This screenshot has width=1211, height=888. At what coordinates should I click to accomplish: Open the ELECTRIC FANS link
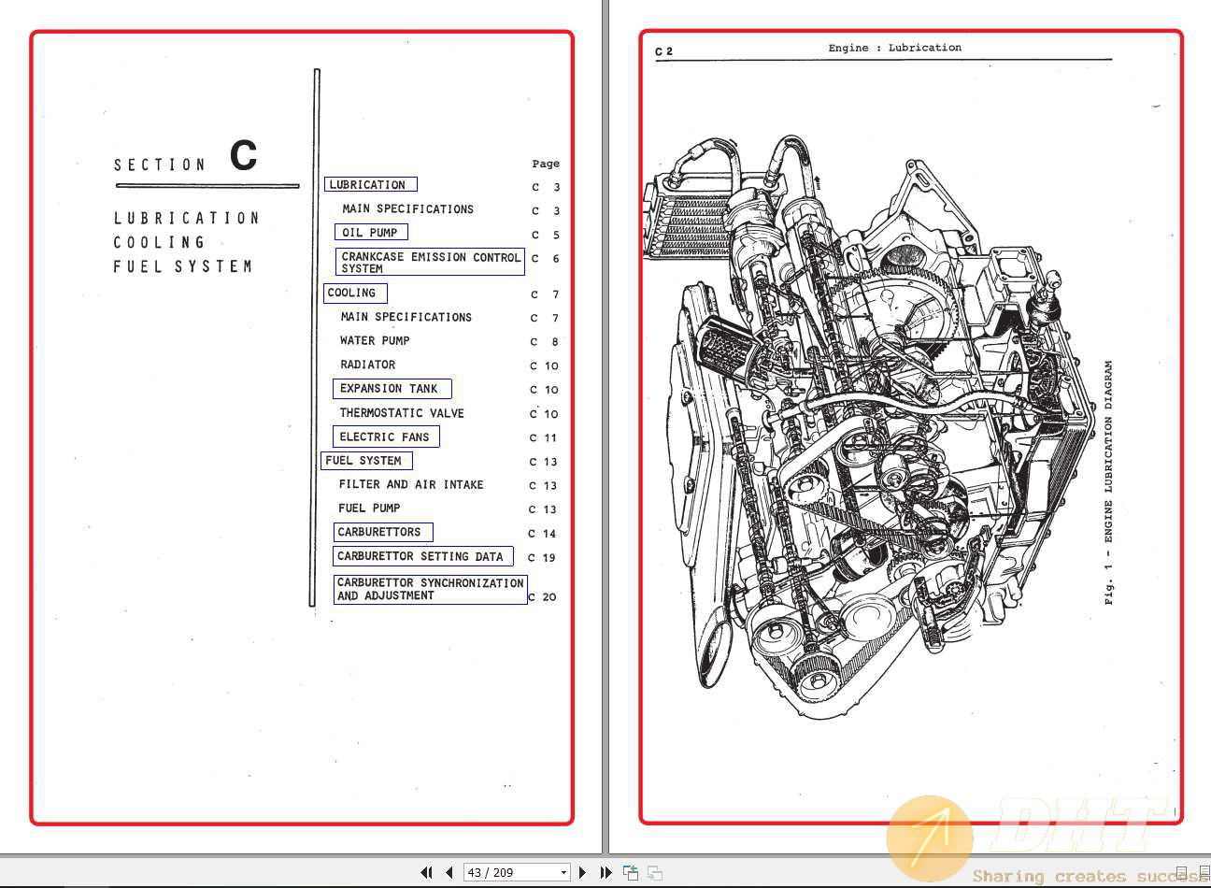tap(385, 437)
